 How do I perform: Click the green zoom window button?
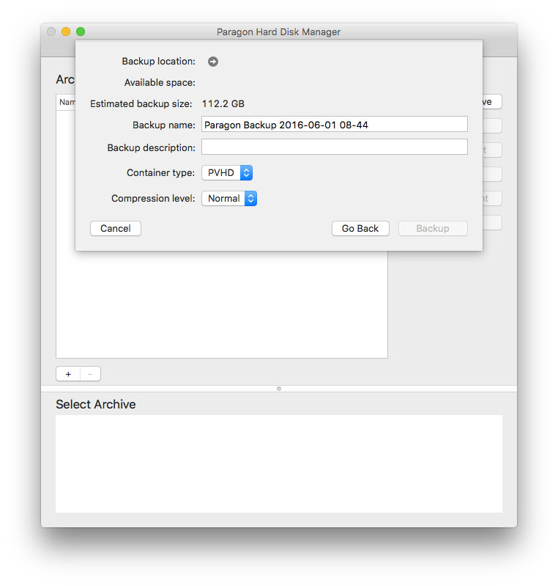click(81, 32)
